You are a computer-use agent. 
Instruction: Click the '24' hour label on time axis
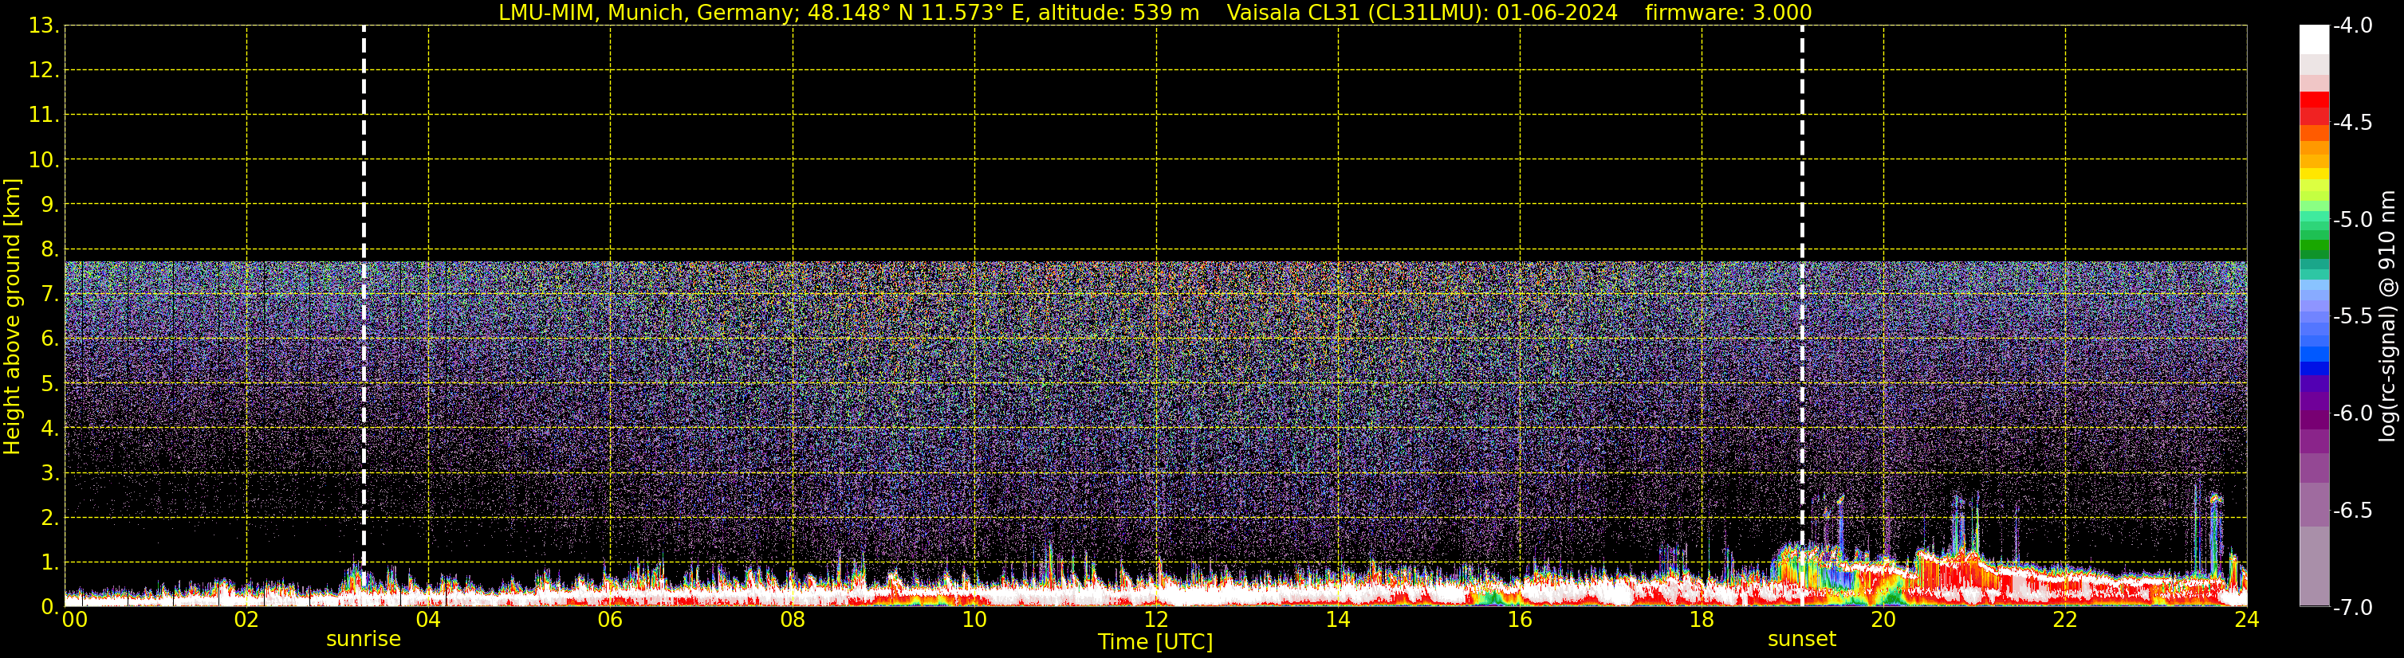pyautogui.click(x=2247, y=620)
